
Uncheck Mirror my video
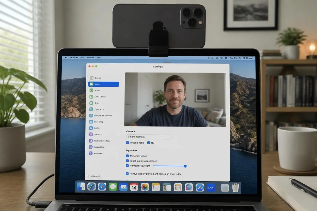[128, 156]
